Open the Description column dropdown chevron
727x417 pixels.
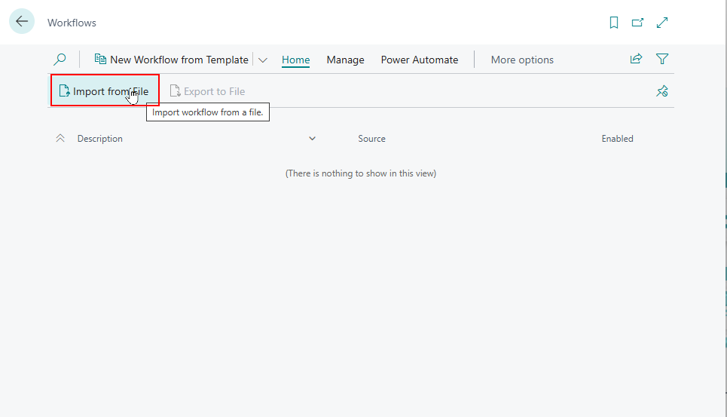313,139
